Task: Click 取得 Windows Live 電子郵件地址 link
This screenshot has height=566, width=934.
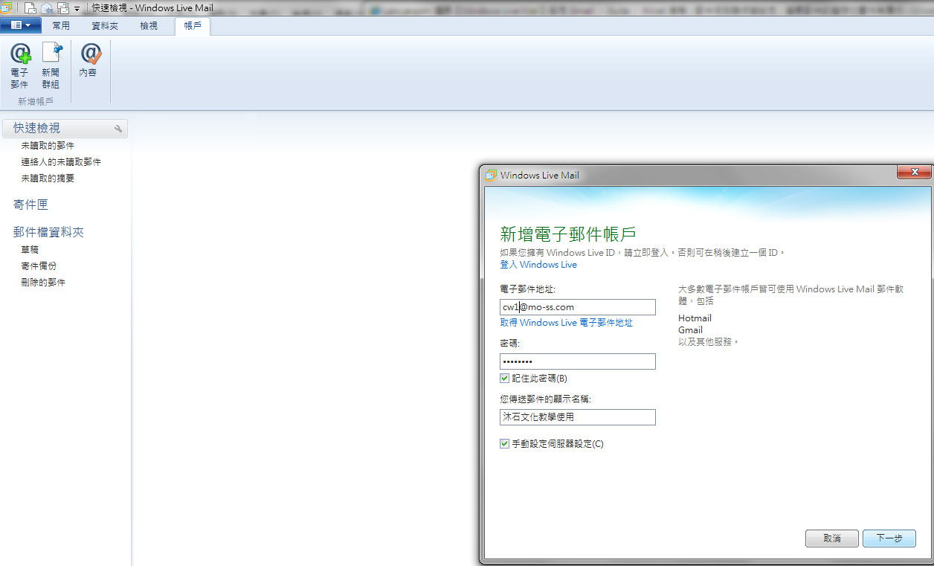Action: coord(567,323)
